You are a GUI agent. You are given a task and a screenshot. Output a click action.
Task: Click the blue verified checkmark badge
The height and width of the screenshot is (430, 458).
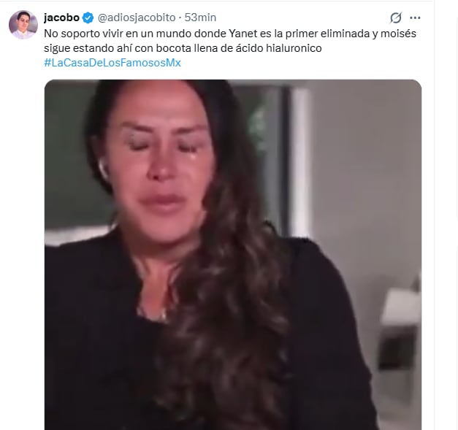pos(88,18)
